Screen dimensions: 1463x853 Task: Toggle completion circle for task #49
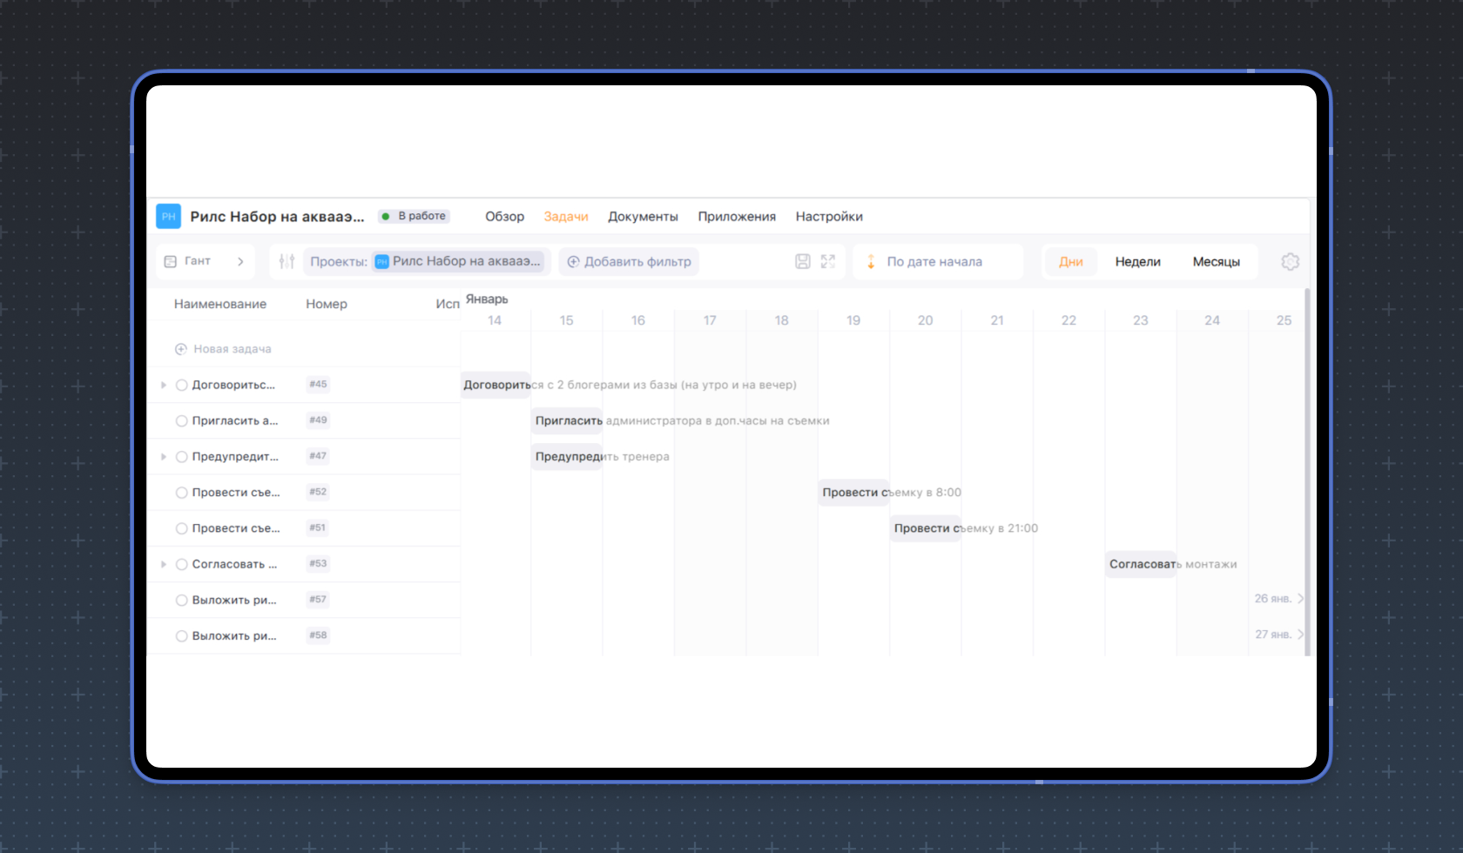point(182,420)
